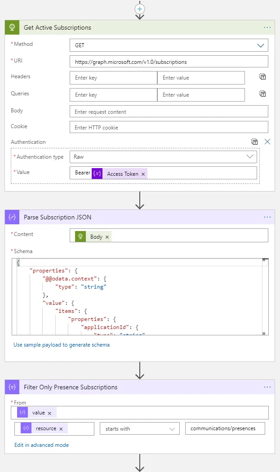Click the Schema editor vertical scrollbar
This screenshot has width=280, height=472.
click(x=264, y=297)
